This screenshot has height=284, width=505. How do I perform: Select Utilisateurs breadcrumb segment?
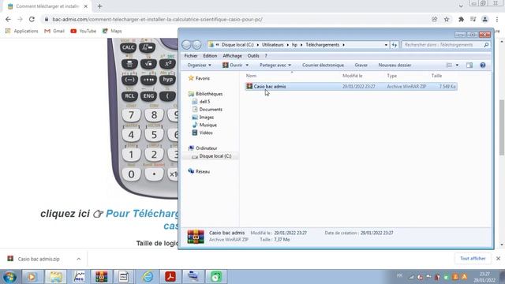tap(272, 45)
